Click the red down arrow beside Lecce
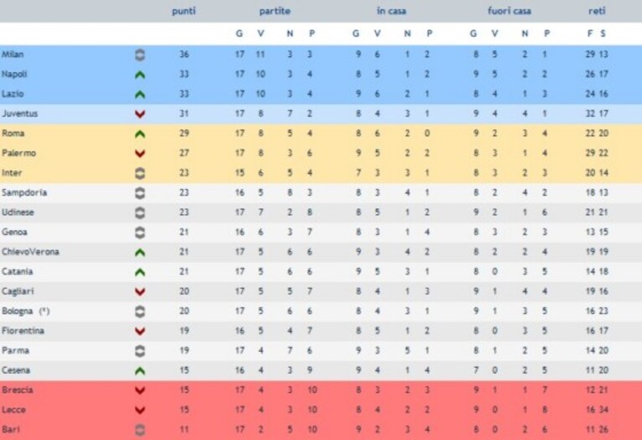642x440 pixels. 140,410
